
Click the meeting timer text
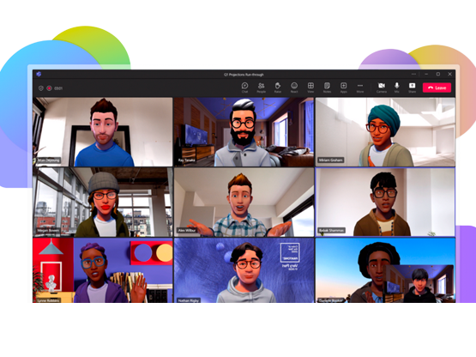pyautogui.click(x=58, y=88)
